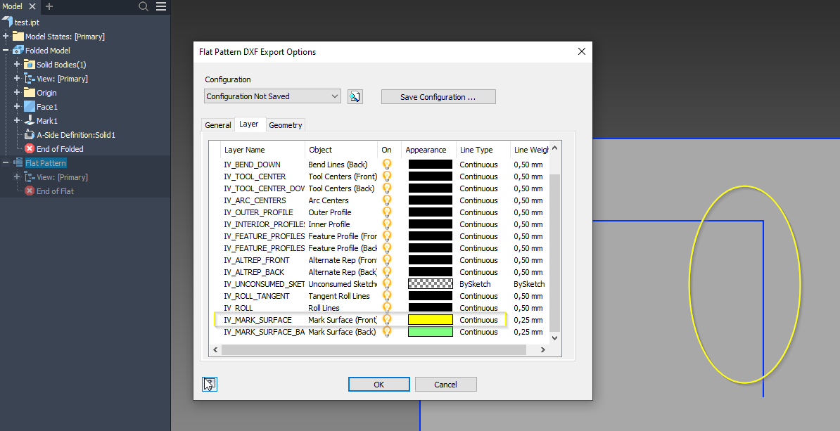Toggle visibility of IV_MARK_SURFACE layer
The height and width of the screenshot is (431, 840).
point(386,319)
